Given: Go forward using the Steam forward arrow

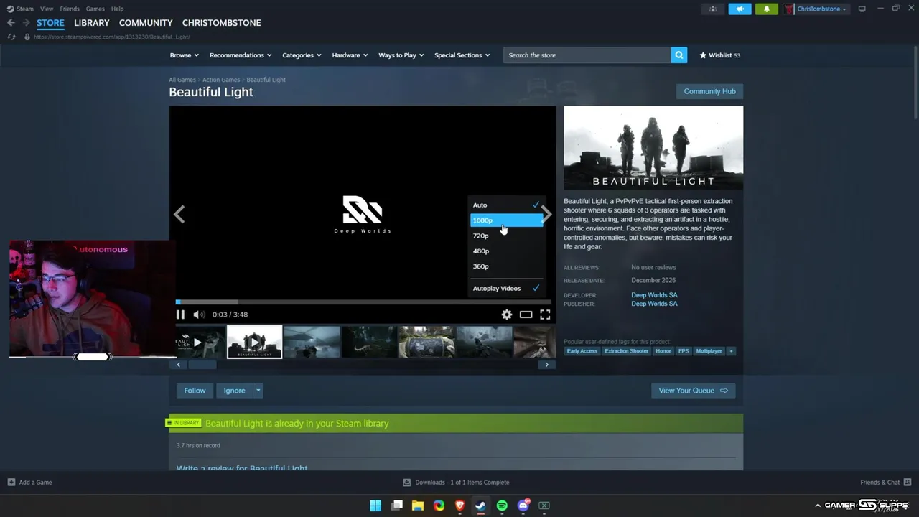Looking at the screenshot, I should pyautogui.click(x=26, y=23).
